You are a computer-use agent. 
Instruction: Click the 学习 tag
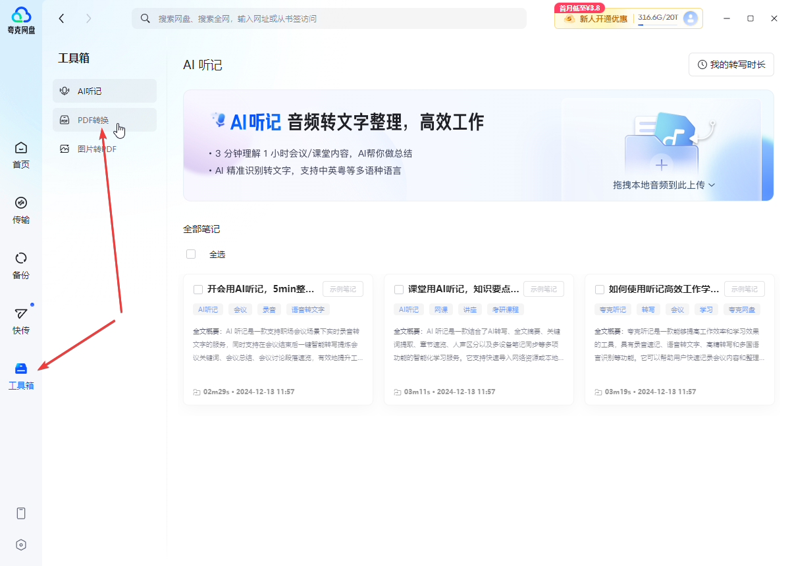click(x=706, y=309)
